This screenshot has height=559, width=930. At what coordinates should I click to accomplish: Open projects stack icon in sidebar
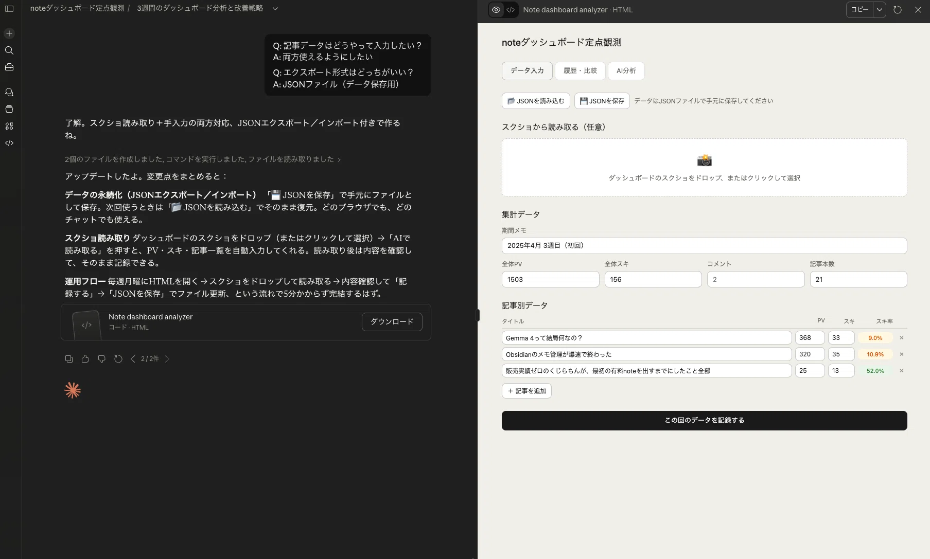[9, 109]
